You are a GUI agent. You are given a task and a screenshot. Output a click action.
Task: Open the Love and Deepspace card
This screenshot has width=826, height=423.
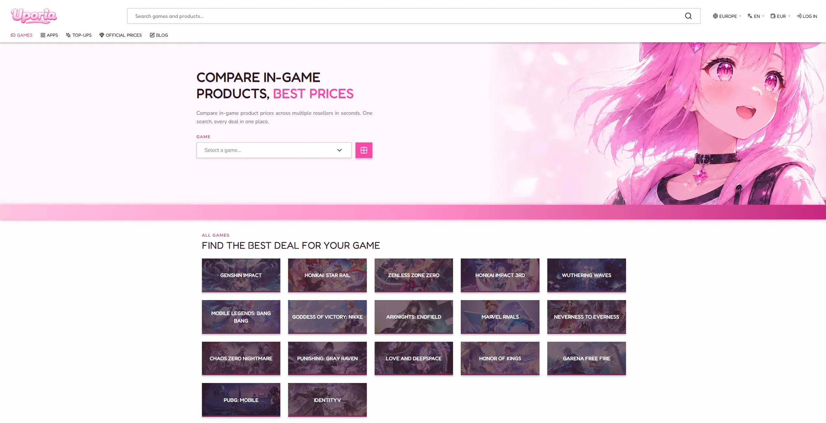[x=414, y=359]
